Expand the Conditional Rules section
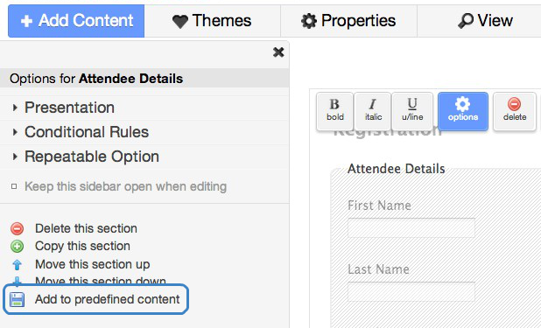The width and height of the screenshot is (541, 328). click(x=87, y=132)
